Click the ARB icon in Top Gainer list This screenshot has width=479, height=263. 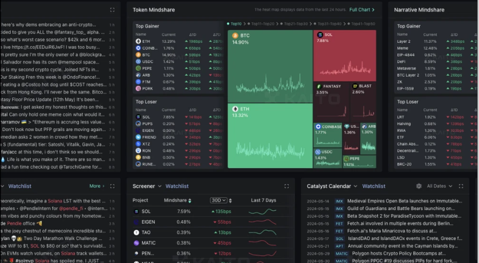[138, 75]
